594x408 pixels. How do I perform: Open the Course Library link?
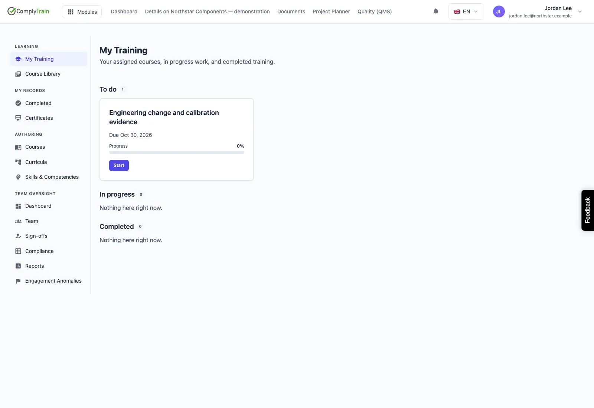pos(49,74)
